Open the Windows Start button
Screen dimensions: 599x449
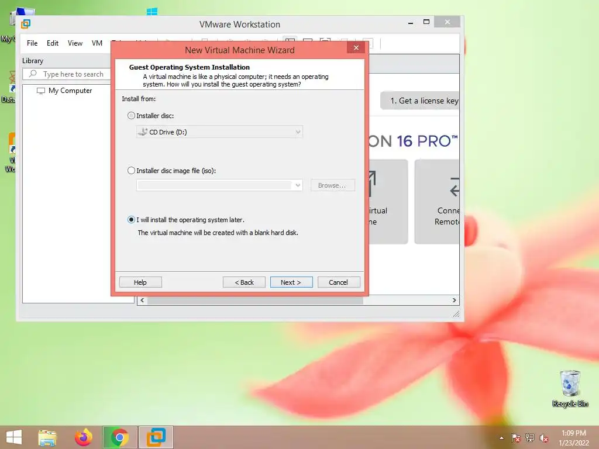(14, 437)
